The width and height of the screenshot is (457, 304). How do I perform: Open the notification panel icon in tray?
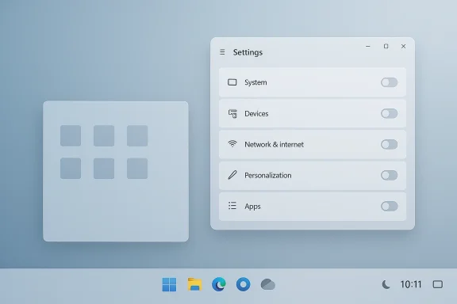click(x=437, y=284)
